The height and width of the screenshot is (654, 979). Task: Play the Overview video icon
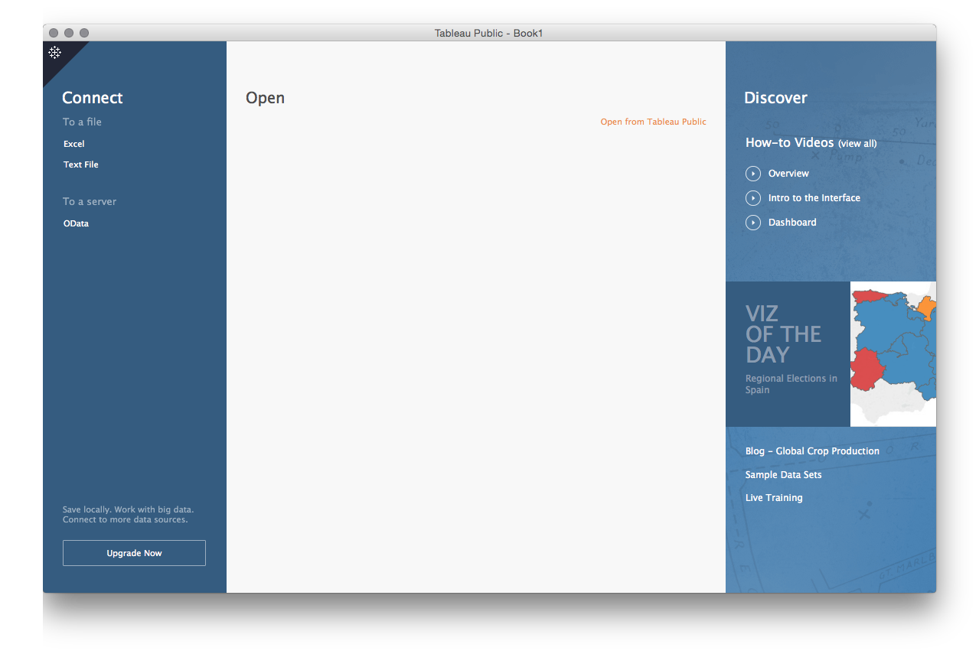[x=753, y=174]
